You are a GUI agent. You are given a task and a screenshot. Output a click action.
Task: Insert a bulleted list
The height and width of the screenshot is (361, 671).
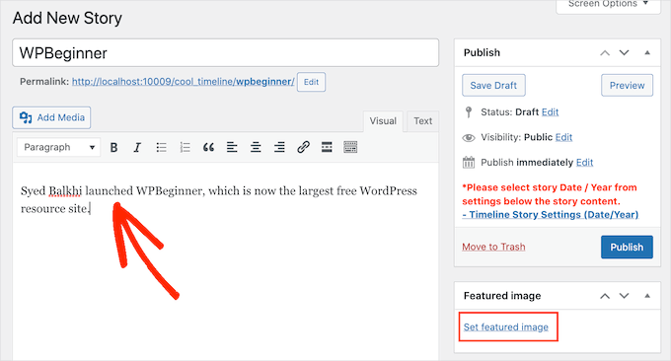[161, 148]
